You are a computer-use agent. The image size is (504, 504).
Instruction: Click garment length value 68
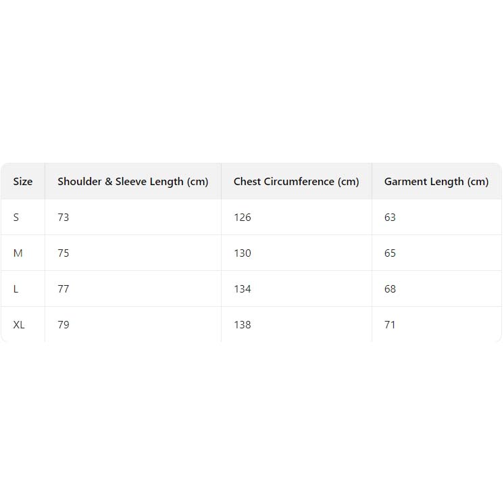(390, 289)
